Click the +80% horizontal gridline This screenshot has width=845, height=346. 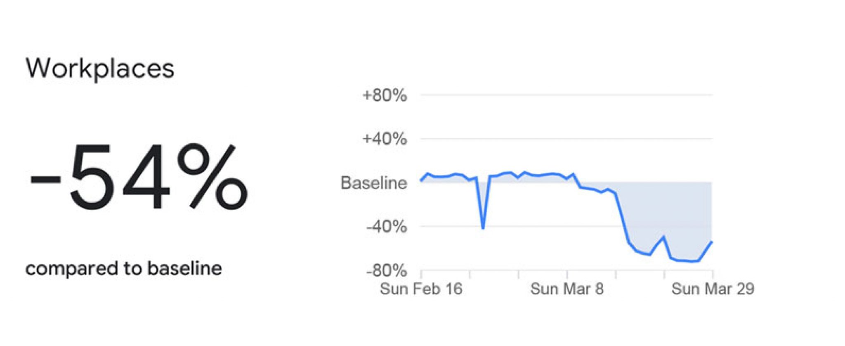pyautogui.click(x=566, y=95)
